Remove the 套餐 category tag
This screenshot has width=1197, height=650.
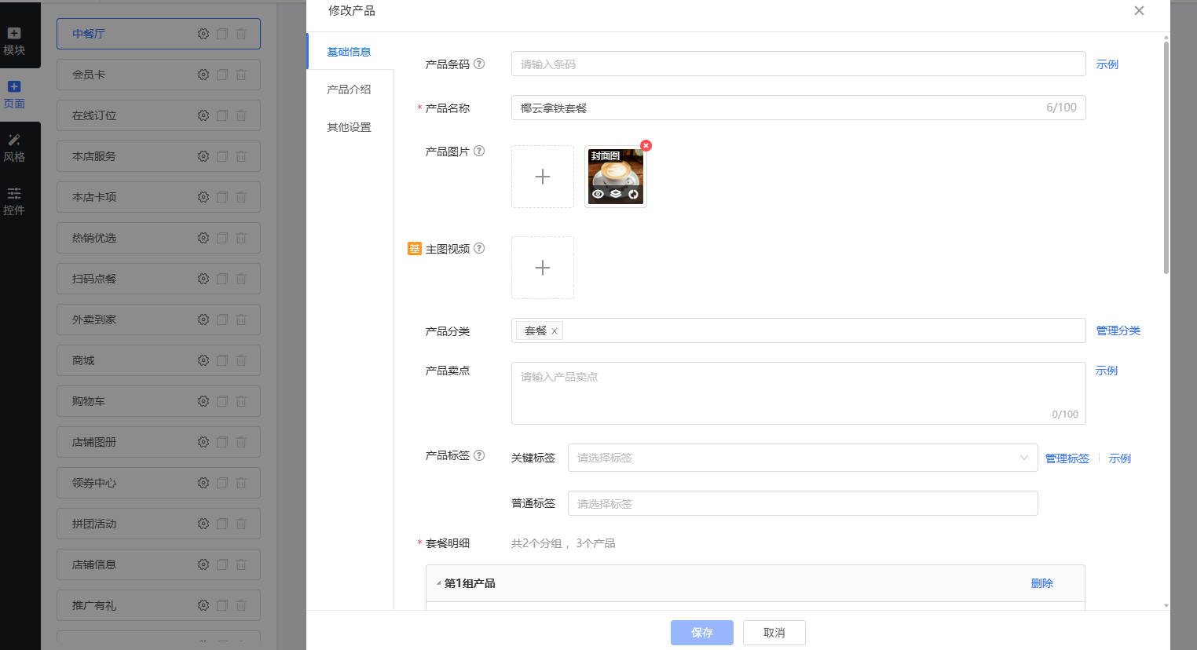[555, 331]
